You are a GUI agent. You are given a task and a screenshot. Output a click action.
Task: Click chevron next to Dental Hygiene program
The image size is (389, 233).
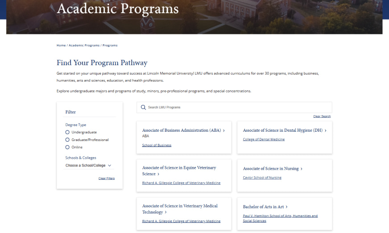[x=326, y=131]
